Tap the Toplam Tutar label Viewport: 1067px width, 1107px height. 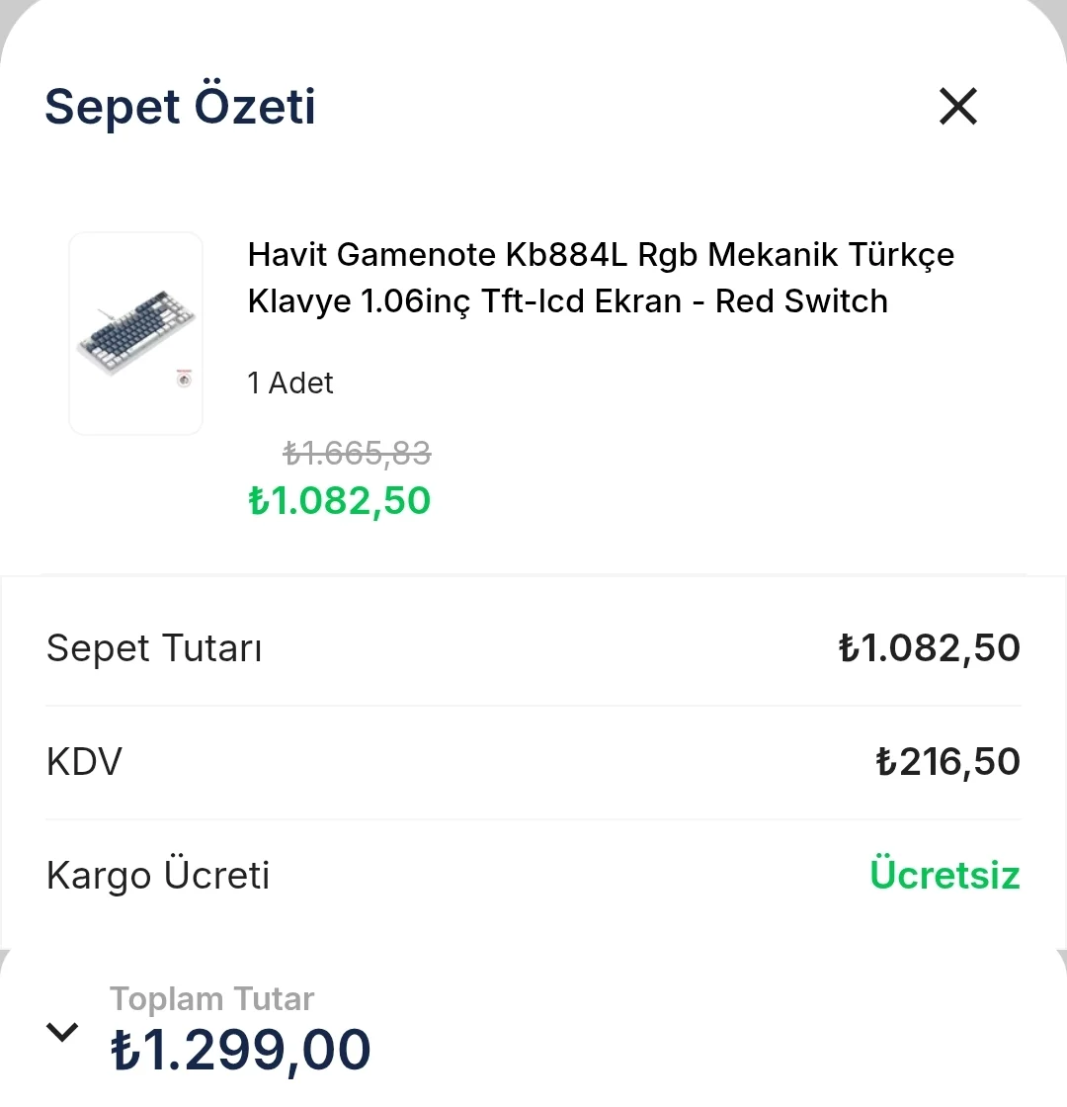pyautogui.click(x=211, y=999)
